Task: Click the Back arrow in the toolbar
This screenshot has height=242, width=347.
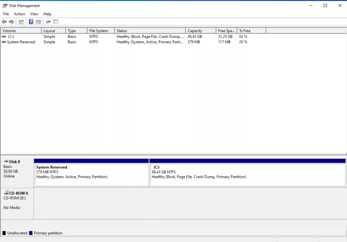Action: pos(4,22)
